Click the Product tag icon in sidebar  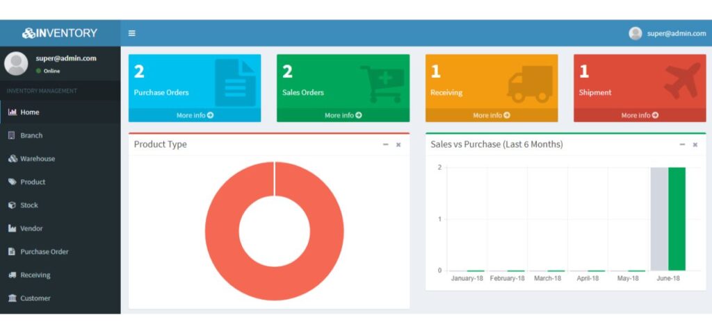[x=12, y=182]
